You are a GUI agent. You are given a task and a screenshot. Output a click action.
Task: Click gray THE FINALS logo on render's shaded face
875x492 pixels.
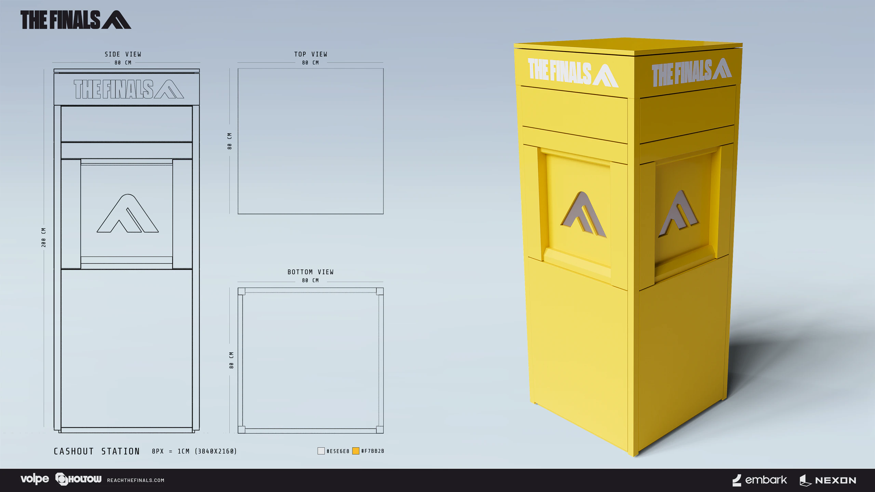tap(691, 72)
